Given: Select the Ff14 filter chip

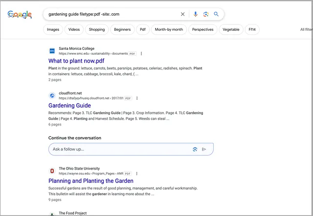Looking at the screenshot, I should pyautogui.click(x=252, y=29).
